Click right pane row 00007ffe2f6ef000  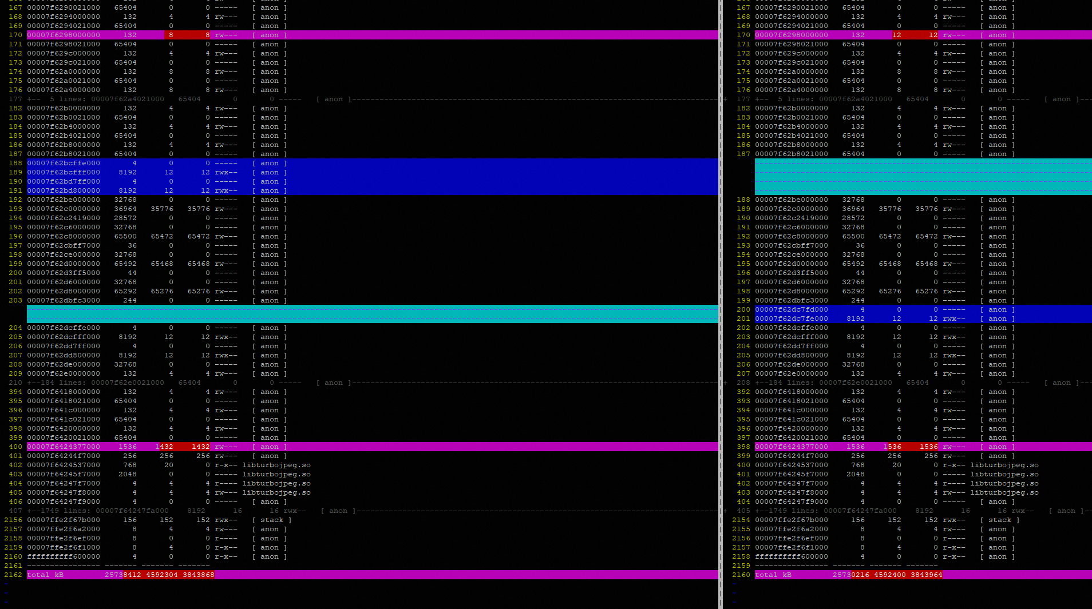[923, 538]
